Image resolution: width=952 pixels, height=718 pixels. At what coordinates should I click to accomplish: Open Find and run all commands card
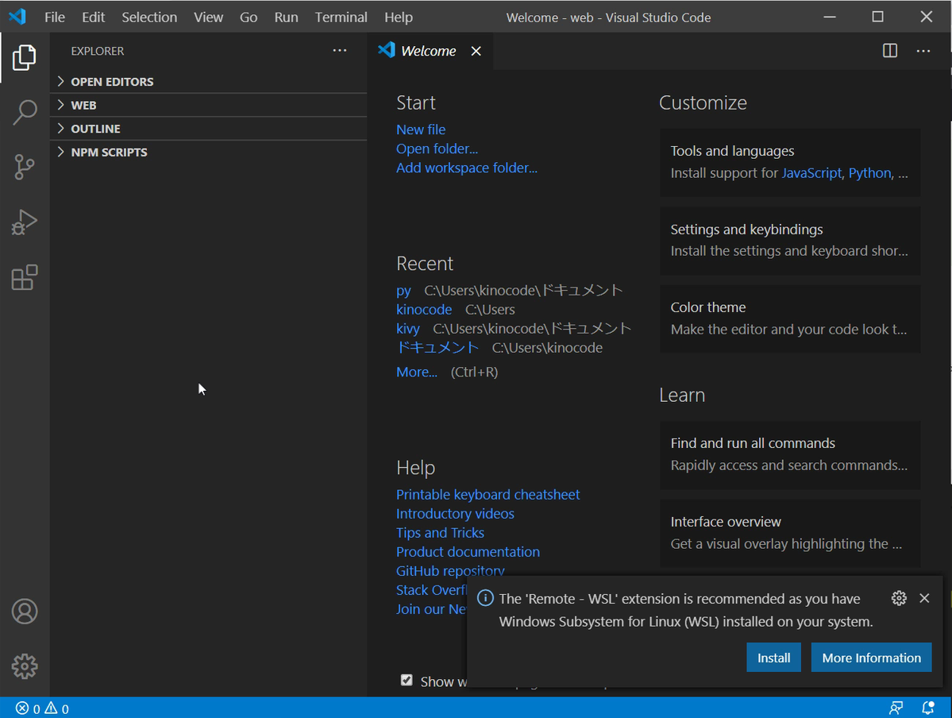(x=790, y=455)
